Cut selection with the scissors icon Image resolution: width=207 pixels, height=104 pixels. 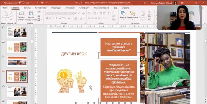coord(11,12)
